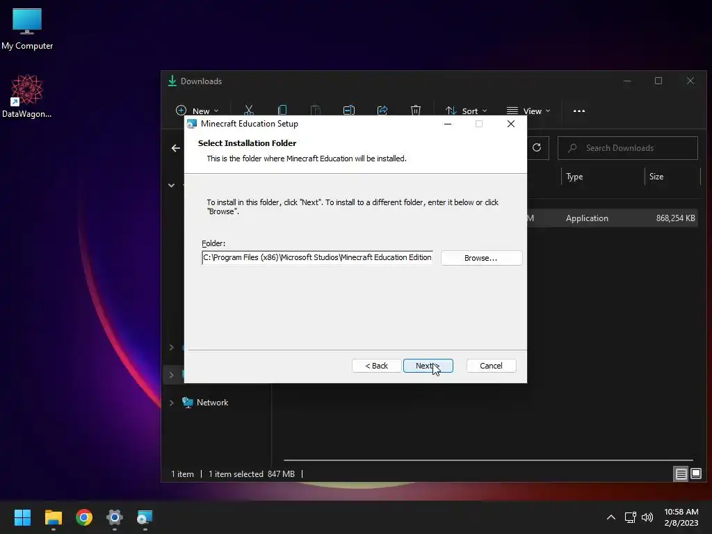The height and width of the screenshot is (534, 712).
Task: Open the New menu in Downloads window
Action: pos(197,111)
